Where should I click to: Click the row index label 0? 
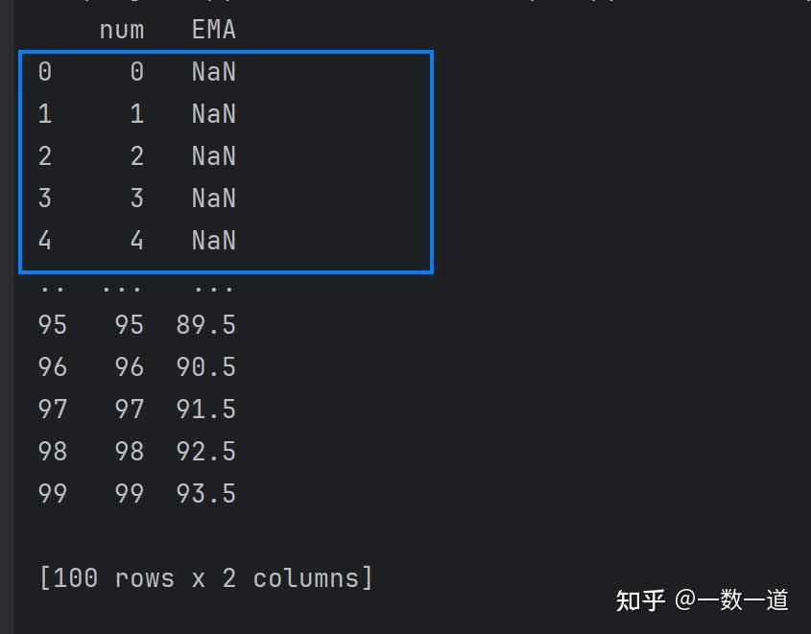(44, 72)
